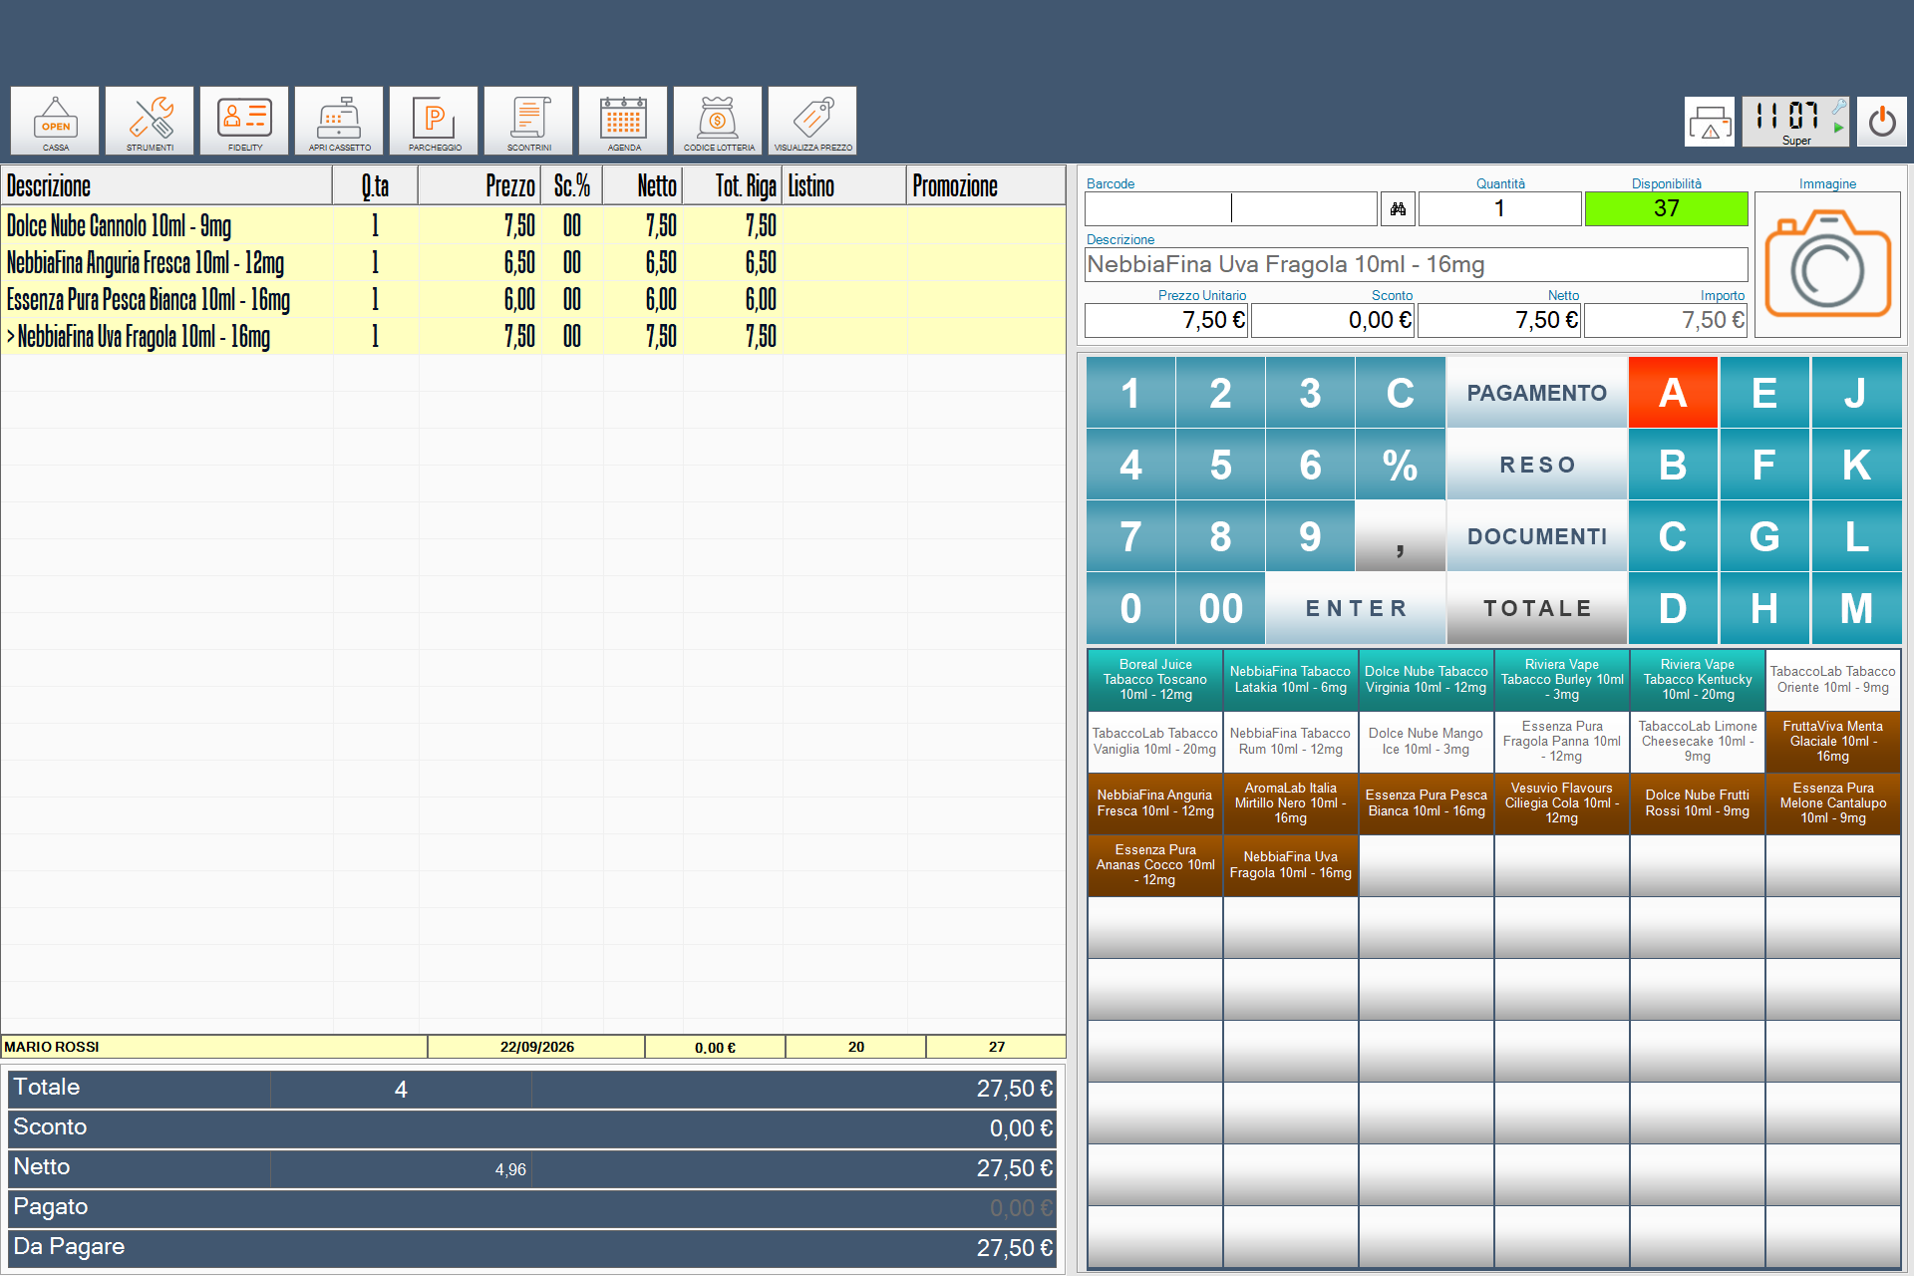This screenshot has height=1276, width=1914.
Task: Click the Prezzo Unitario field
Action: 1166,320
